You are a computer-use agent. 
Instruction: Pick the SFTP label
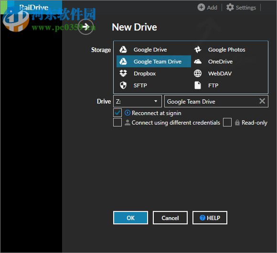pyautogui.click(x=140, y=85)
